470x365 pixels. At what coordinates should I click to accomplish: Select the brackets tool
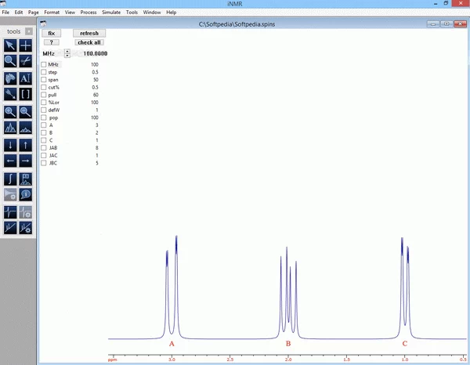(26, 94)
